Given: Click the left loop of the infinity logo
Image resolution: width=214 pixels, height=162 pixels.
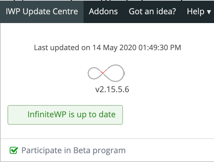Looking at the screenshot, I should [x=94, y=73].
